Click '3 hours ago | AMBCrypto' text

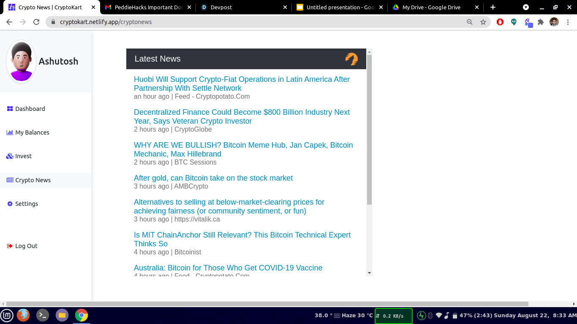coord(171,186)
